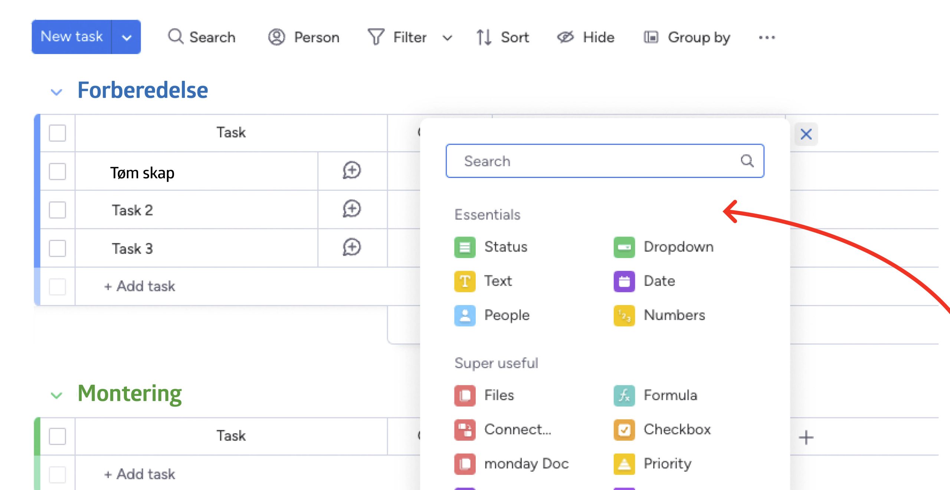
Task: Select the Files column type icon
Action: (465, 395)
